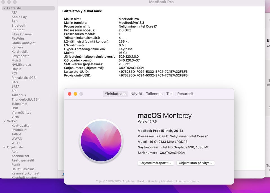Select Grafiikka/näytöt in the hardware list
The width and height of the screenshot is (270, 193).
(24, 43)
